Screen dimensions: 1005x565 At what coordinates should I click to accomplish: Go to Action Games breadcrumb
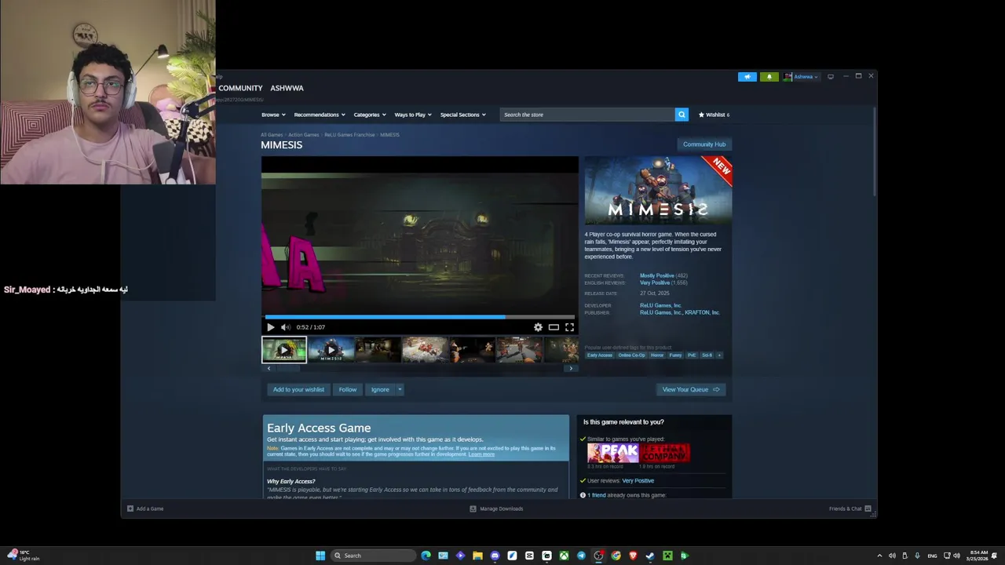(303, 135)
